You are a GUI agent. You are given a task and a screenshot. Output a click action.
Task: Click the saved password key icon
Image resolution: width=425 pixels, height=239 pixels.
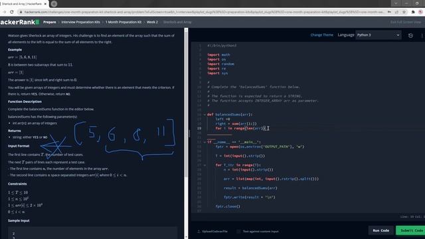point(389,12)
